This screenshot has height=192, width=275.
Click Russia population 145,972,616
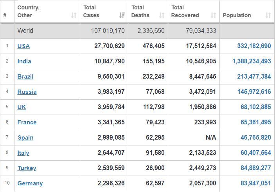tap(254, 92)
